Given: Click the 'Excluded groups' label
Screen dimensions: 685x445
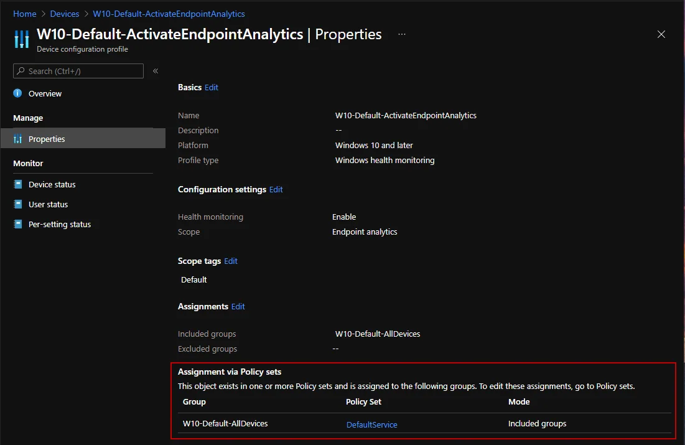Looking at the screenshot, I should click(x=207, y=349).
